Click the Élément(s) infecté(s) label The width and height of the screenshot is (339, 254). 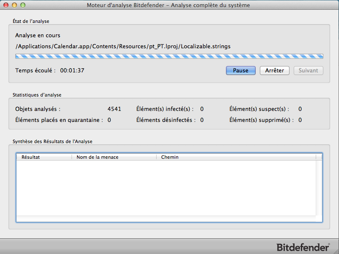point(165,109)
